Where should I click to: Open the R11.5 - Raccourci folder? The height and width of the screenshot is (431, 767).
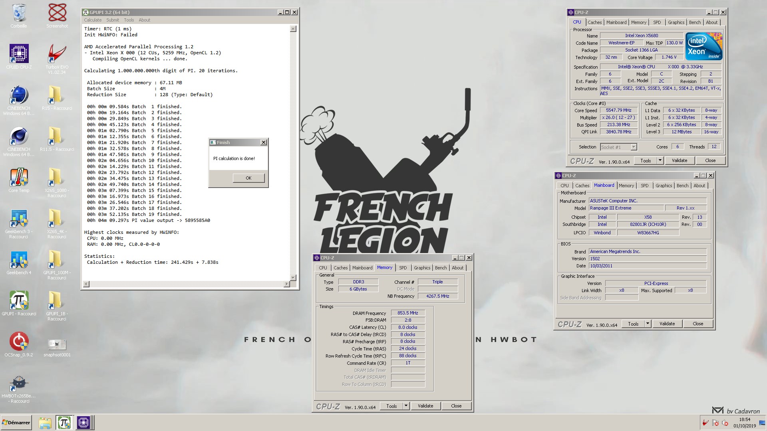(57, 139)
